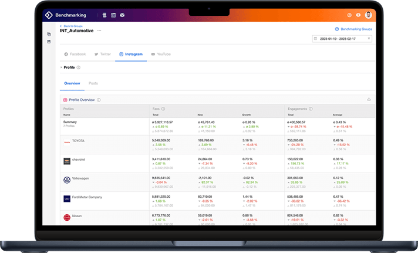Sort by Fans New column header
This screenshot has height=253, width=418.
[200, 114]
